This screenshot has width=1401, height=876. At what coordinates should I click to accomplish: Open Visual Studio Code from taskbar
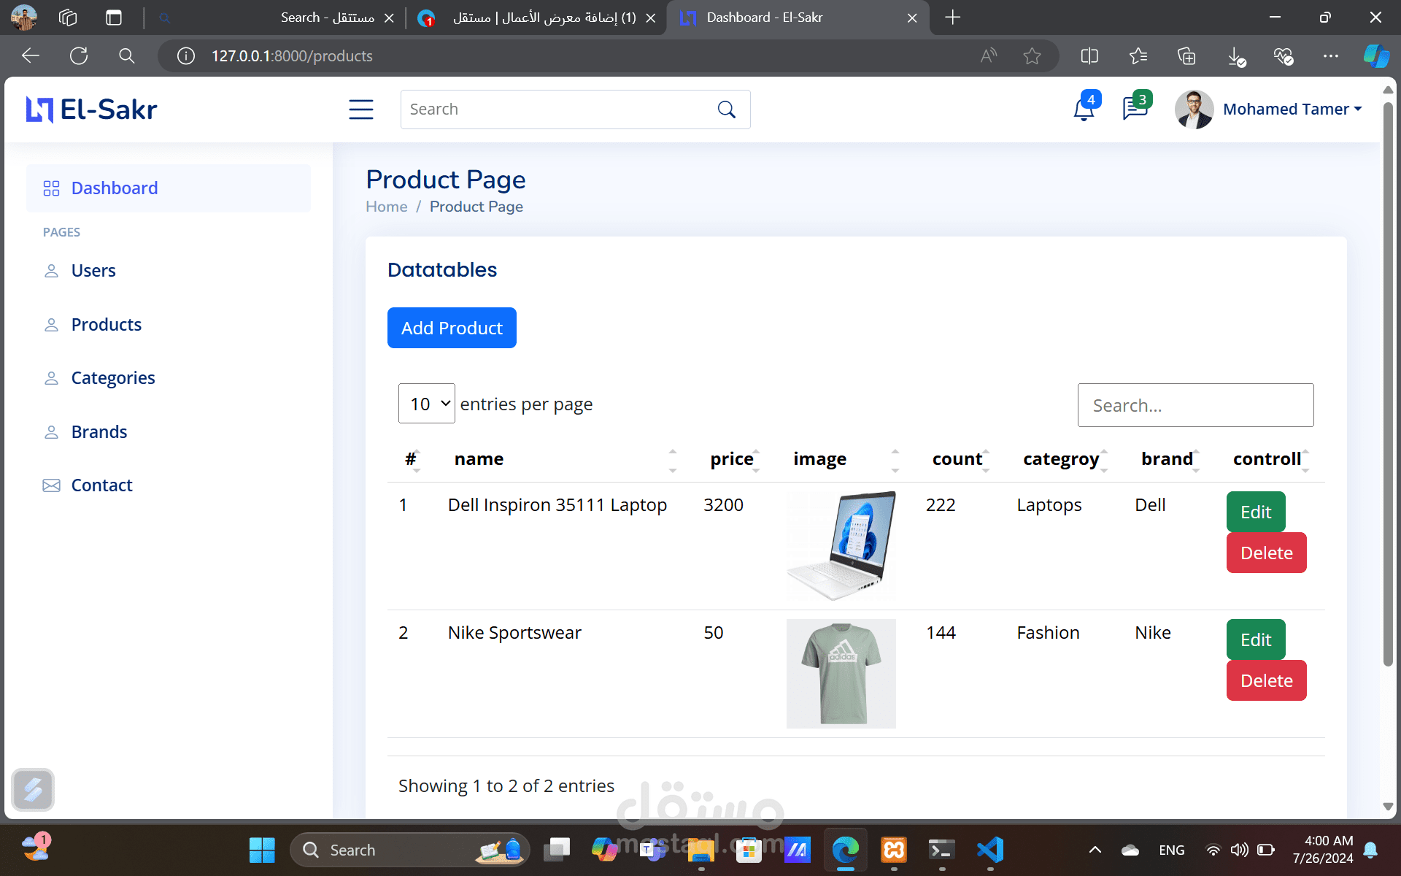point(990,850)
